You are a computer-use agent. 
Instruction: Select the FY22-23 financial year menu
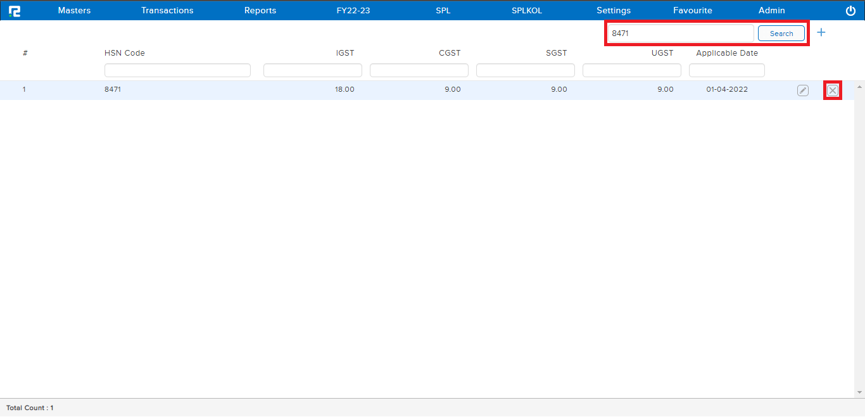pos(353,11)
